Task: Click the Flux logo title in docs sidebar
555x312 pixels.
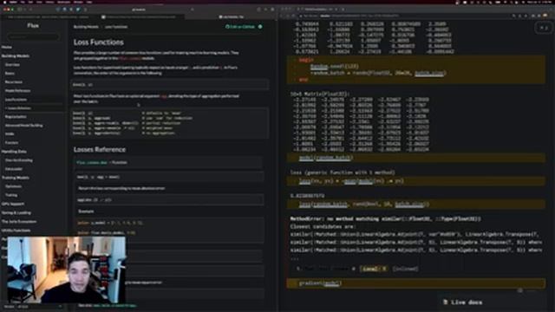Action: click(x=33, y=25)
